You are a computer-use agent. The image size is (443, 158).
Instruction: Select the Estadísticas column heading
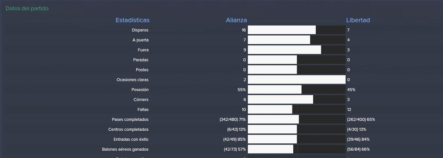tap(132, 20)
